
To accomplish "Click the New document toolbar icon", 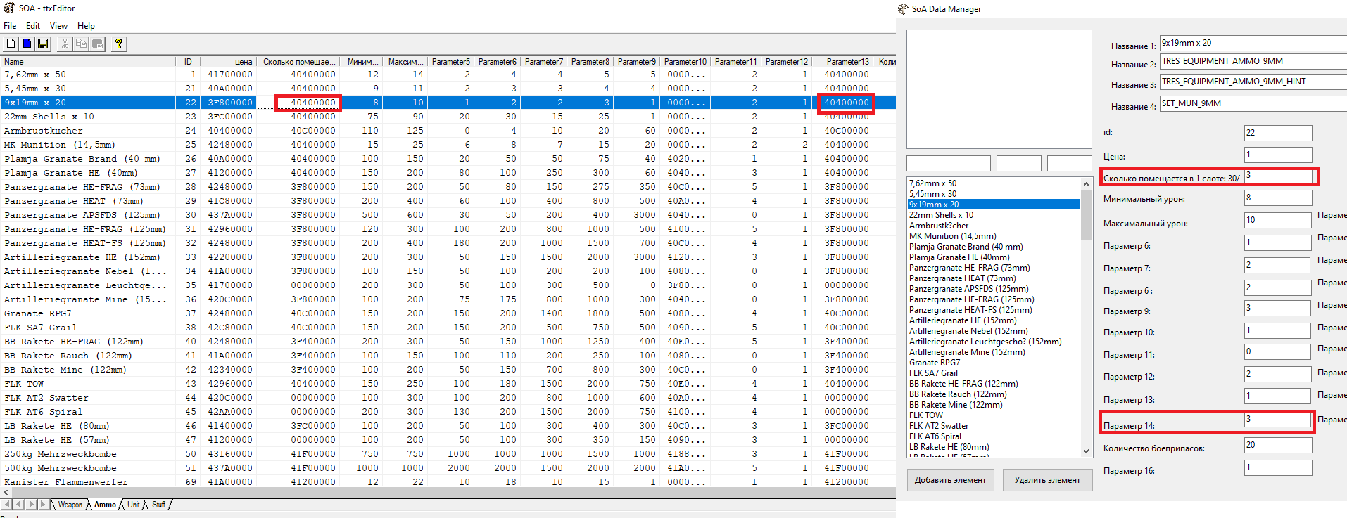I will click(x=11, y=44).
